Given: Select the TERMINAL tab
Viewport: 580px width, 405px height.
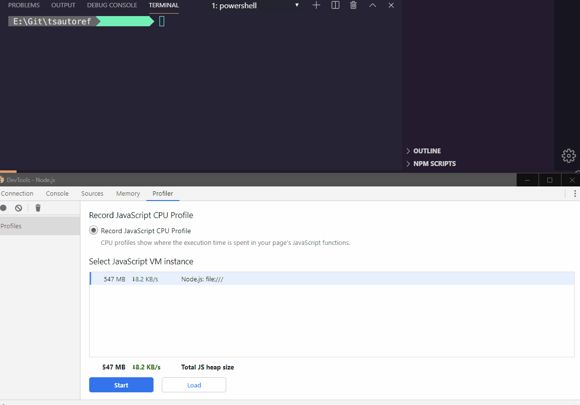Looking at the screenshot, I should (x=164, y=5).
